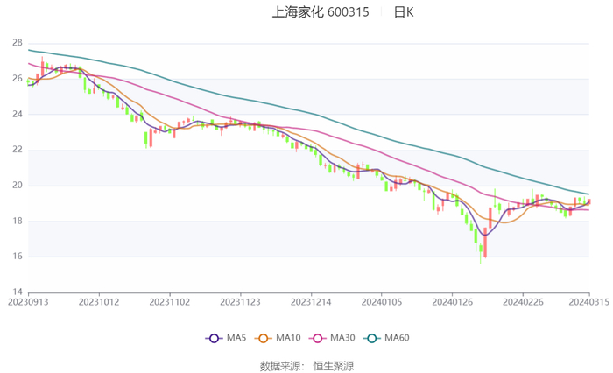This screenshot has height=373, width=613.
Task: Click the 14 price label on the y-axis
Action: 17,292
